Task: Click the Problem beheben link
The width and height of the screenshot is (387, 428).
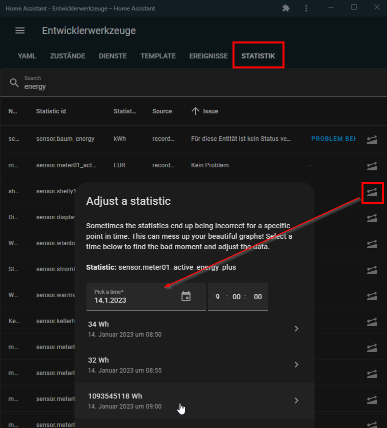Action: 333,139
